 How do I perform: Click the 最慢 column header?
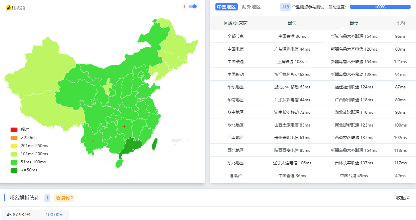click(x=354, y=23)
